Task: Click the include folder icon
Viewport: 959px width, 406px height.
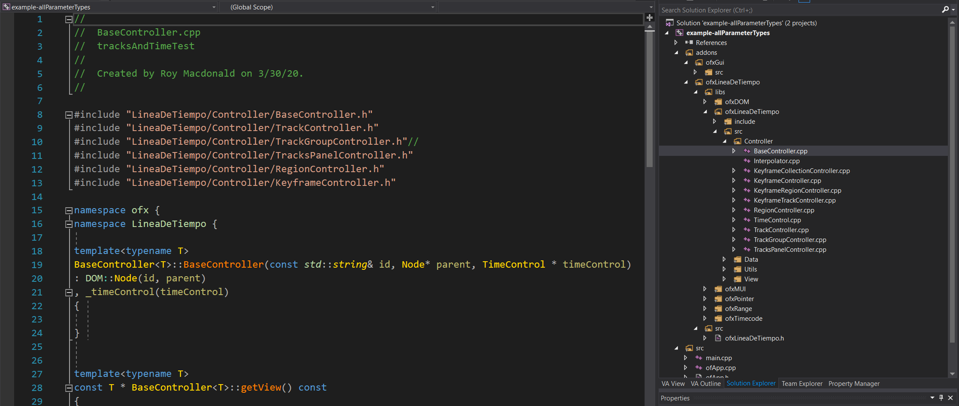Action: click(728, 121)
